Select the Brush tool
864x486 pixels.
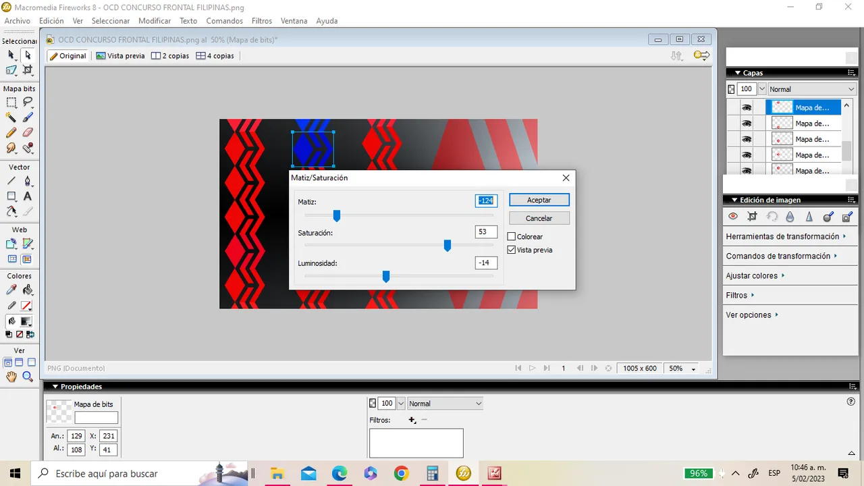click(x=28, y=117)
